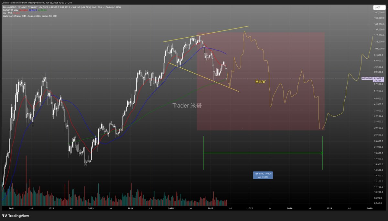
Task: Click the red 20 MA value 76,538.8
Action: (x=24, y=10)
